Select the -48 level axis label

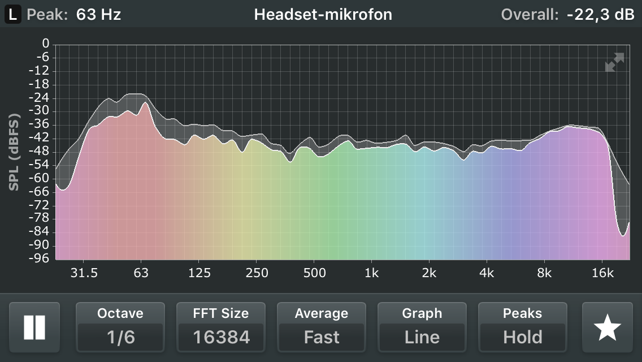coord(39,151)
